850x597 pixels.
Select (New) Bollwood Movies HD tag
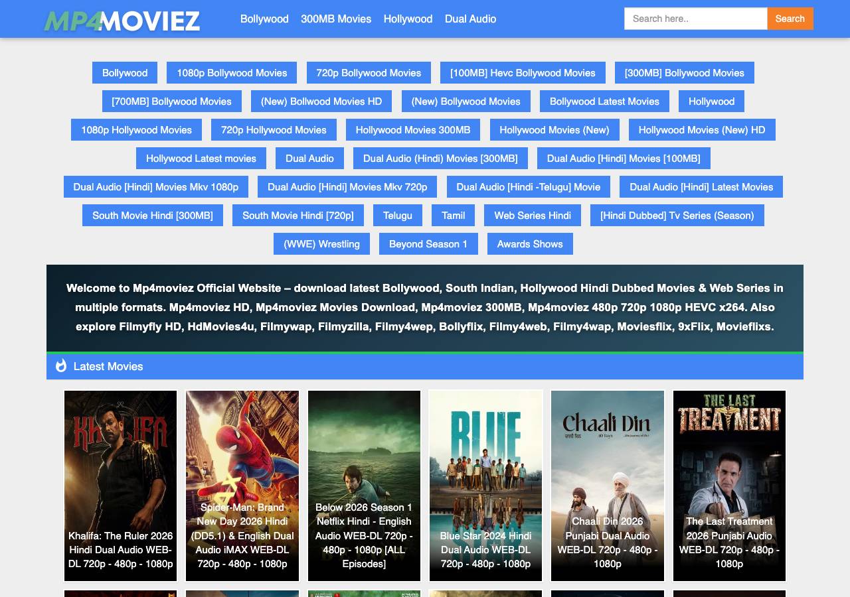321,101
